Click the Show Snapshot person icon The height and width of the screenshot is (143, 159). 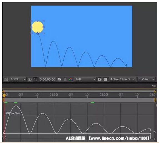coord(65,79)
